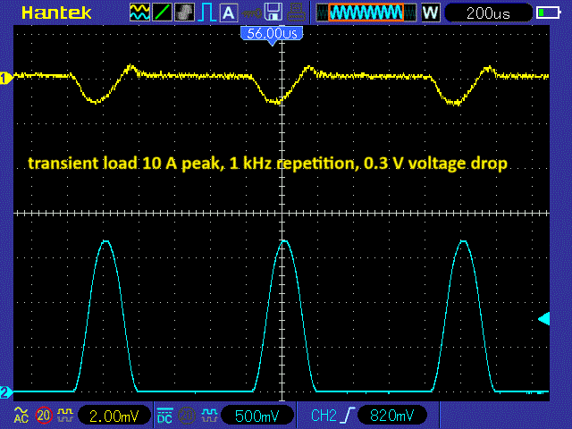This screenshot has height=429, width=572.
Task: Click the battery level indicator
Action: click(x=548, y=13)
